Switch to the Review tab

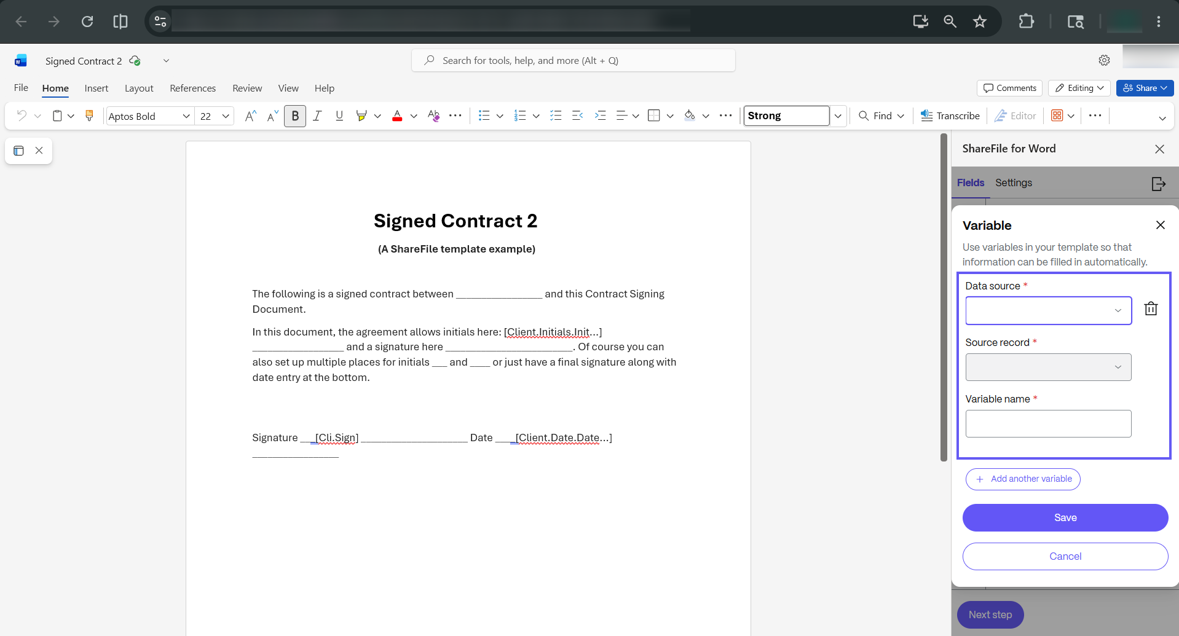point(247,88)
